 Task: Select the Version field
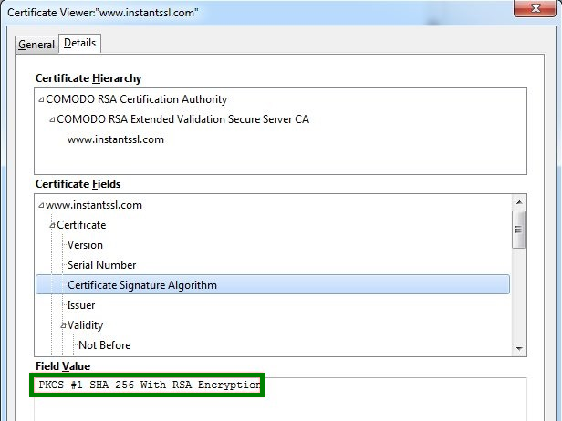[x=85, y=245]
